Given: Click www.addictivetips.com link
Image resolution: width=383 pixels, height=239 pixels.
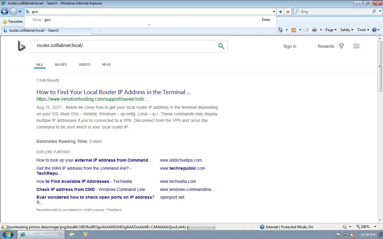Looking at the screenshot, I should tap(181, 160).
